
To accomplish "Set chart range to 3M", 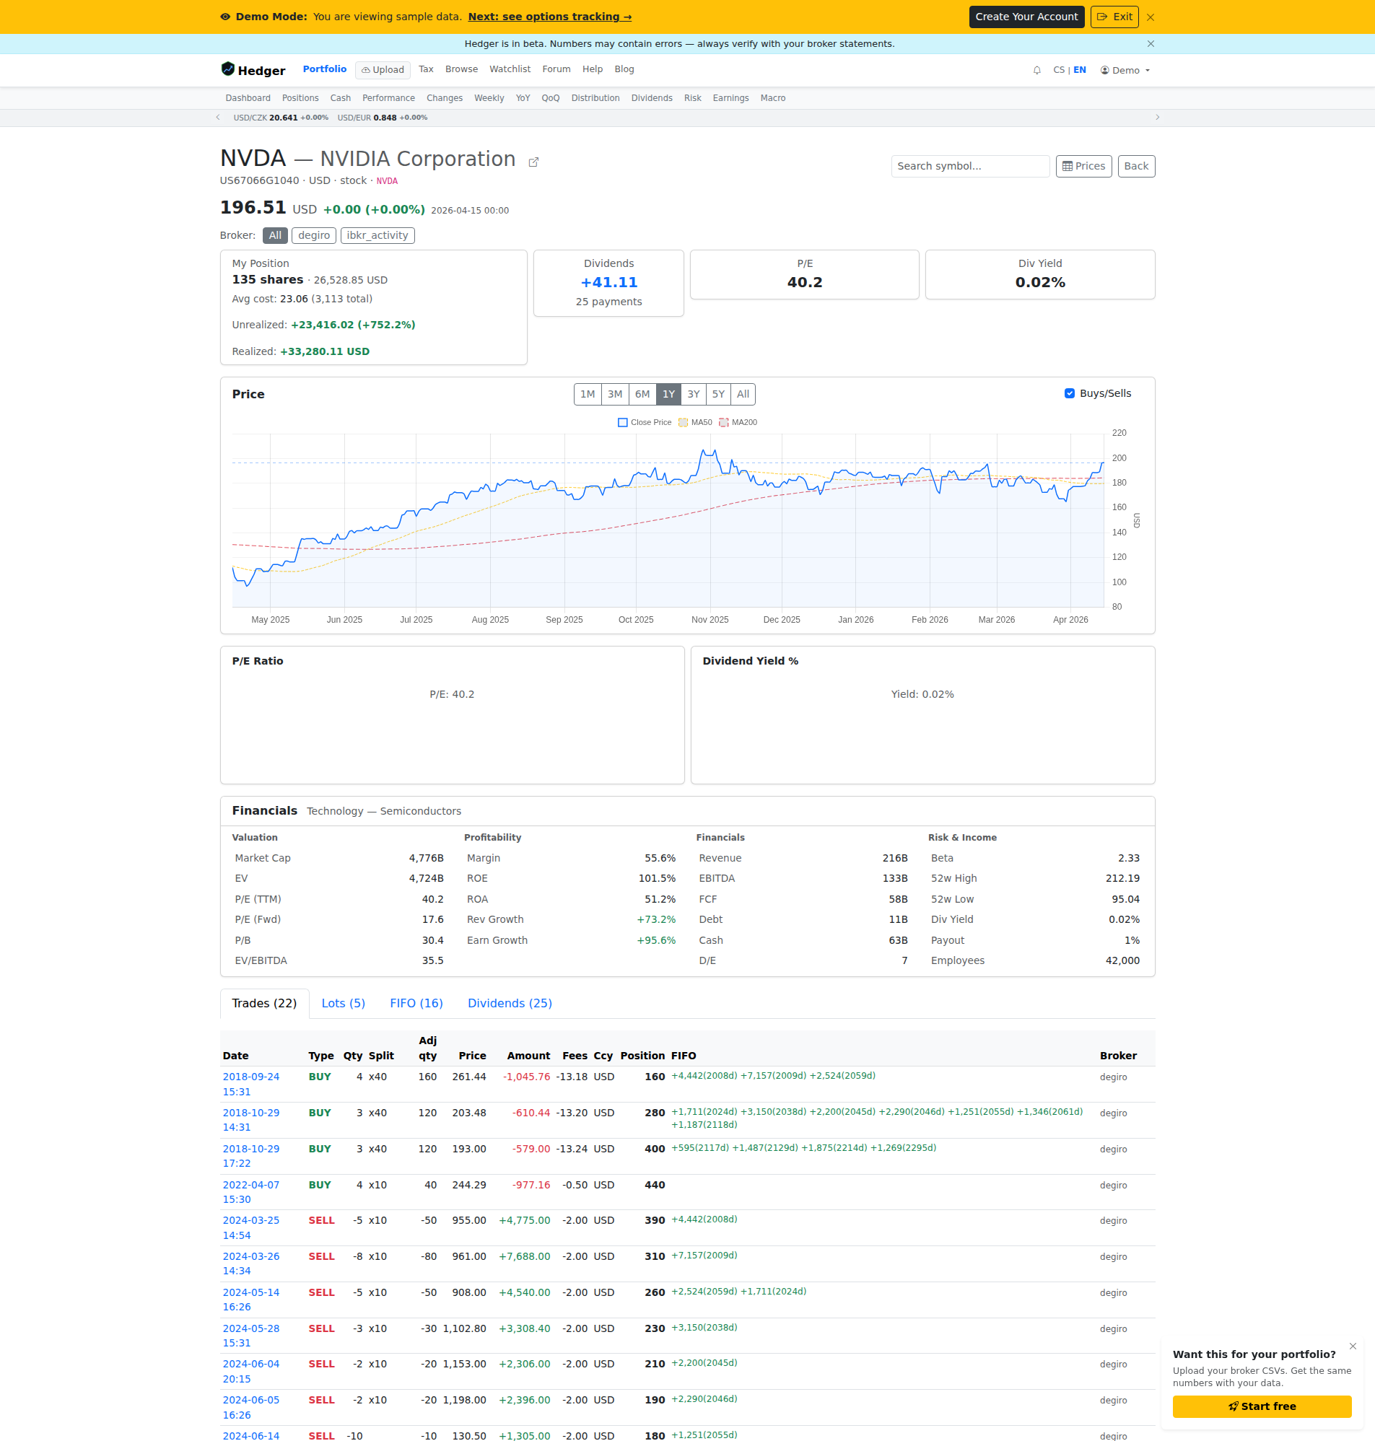I will point(615,394).
